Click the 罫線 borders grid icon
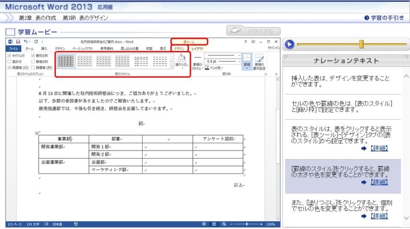 coord(247,57)
